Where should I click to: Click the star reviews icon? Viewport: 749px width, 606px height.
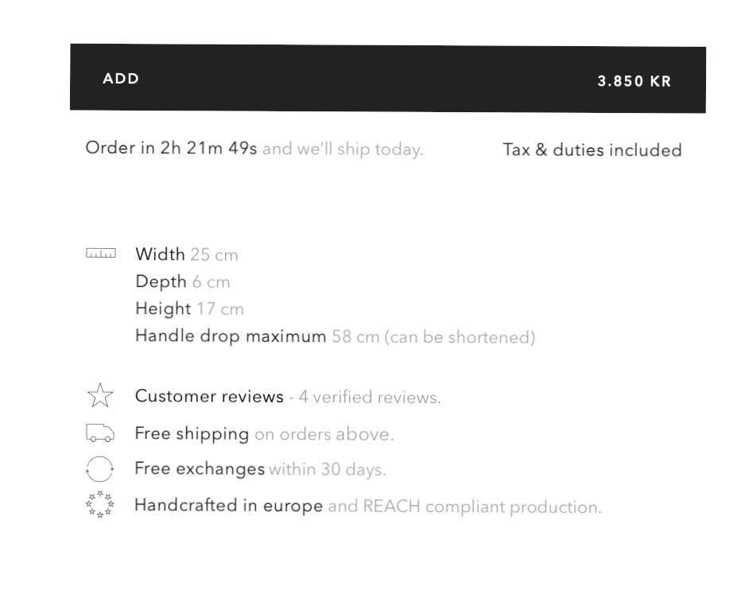(100, 395)
